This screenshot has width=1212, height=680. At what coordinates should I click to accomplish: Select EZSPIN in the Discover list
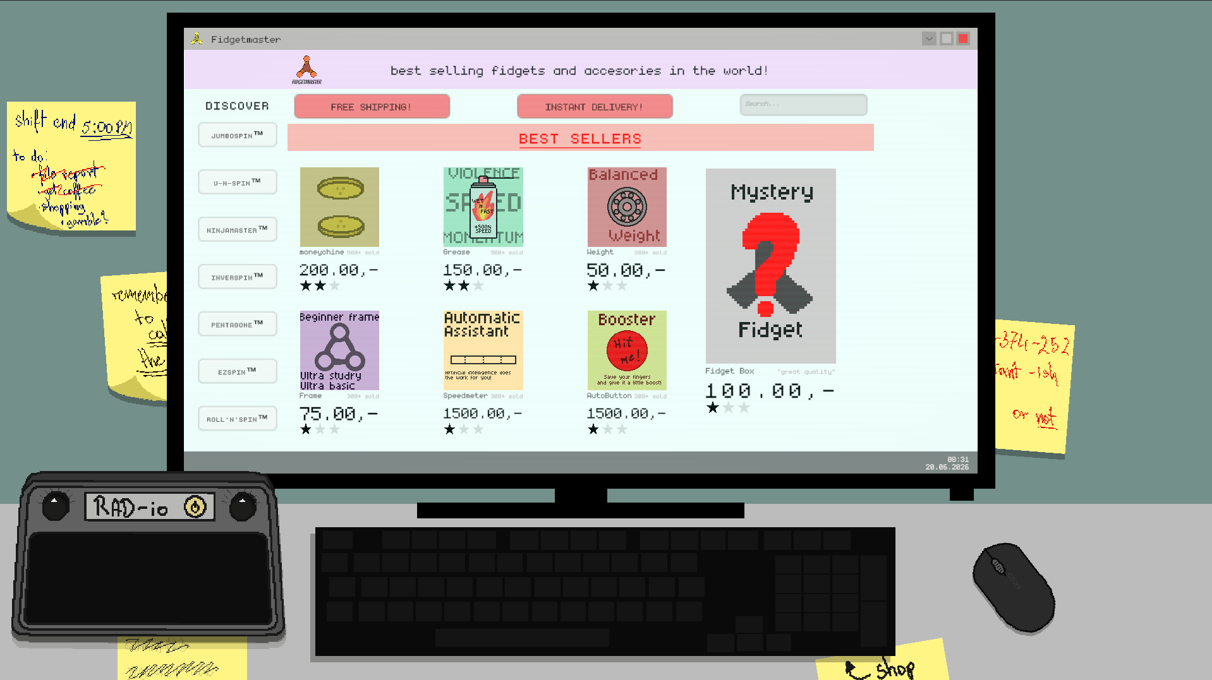[x=238, y=372]
